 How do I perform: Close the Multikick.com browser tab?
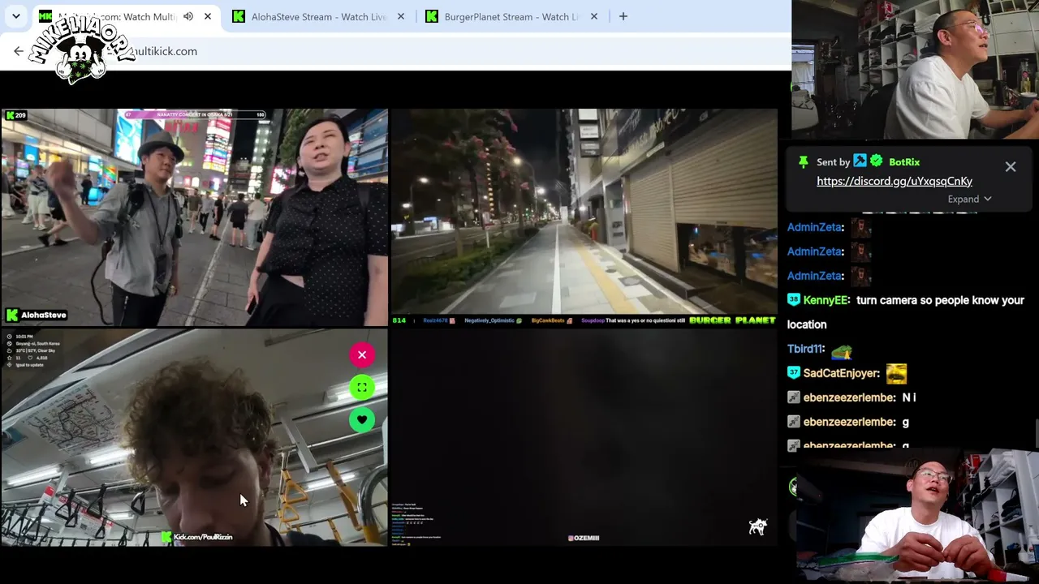coord(208,16)
